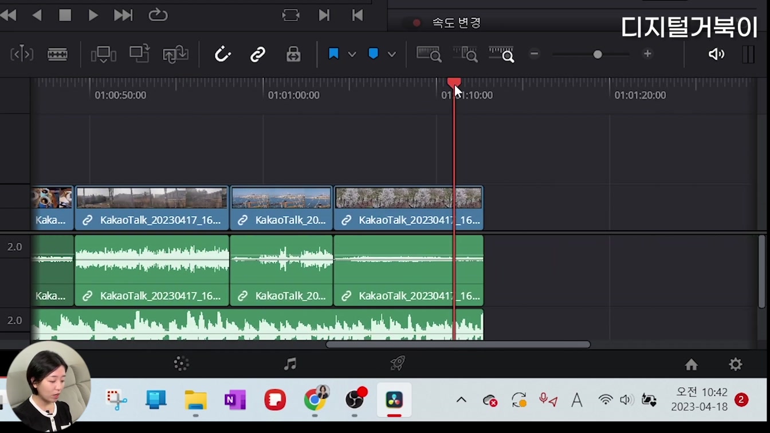
Task: Zoom out timeline with minus button
Action: (x=534, y=54)
